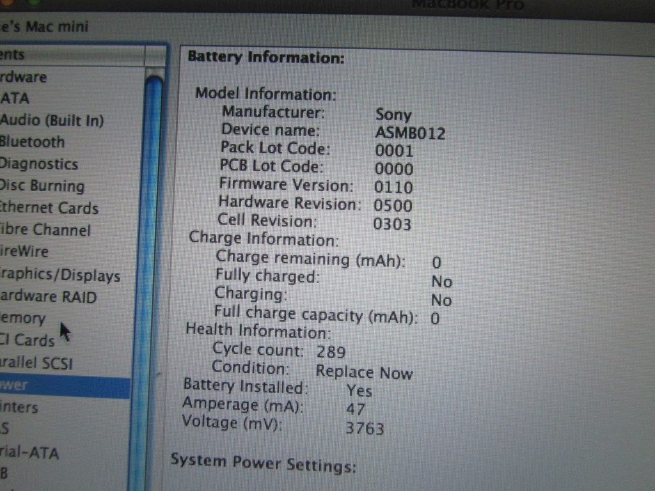This screenshot has height=491, width=655.
Task: Click the Hardware category at list top
Action: click(24, 77)
